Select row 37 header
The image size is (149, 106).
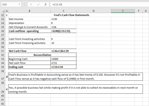coord(3,77)
